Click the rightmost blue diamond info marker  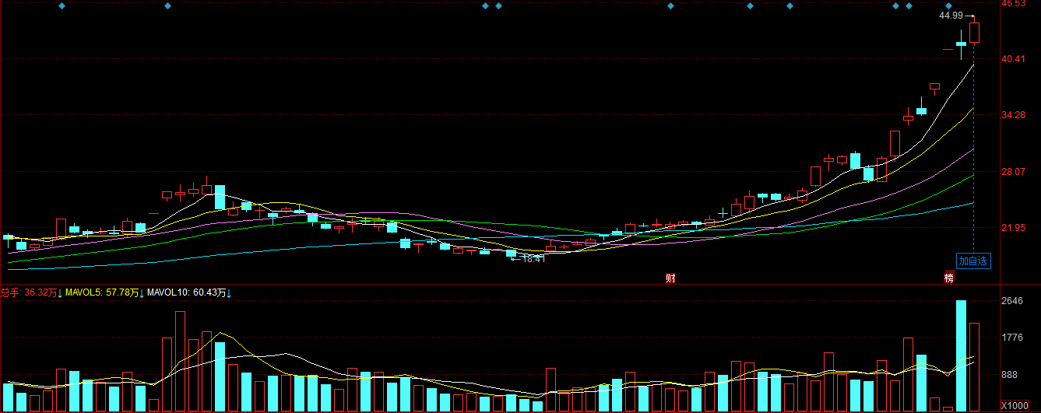coord(948,6)
